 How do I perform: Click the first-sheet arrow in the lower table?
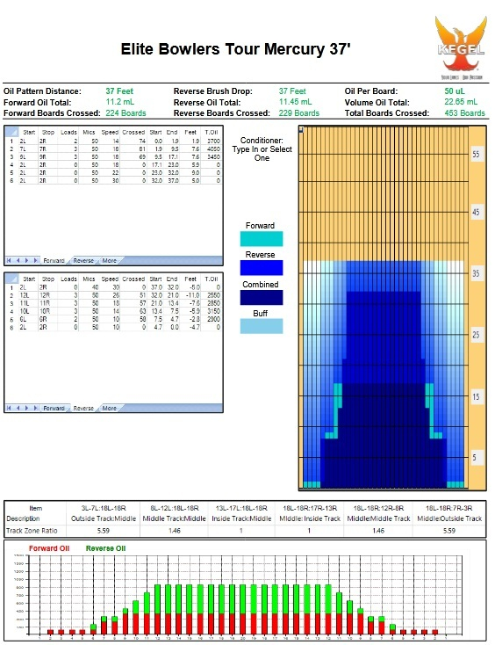pyautogui.click(x=9, y=408)
